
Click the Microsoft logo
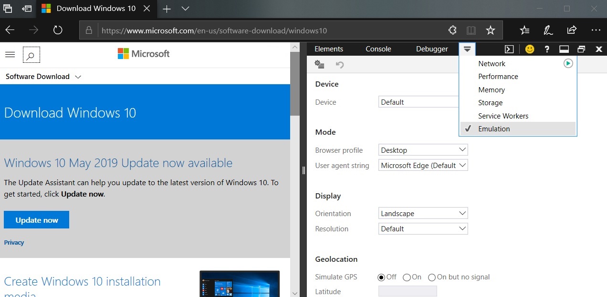(144, 54)
